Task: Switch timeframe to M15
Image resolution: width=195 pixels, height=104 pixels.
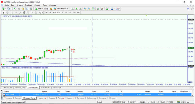Action: coord(54,13)
